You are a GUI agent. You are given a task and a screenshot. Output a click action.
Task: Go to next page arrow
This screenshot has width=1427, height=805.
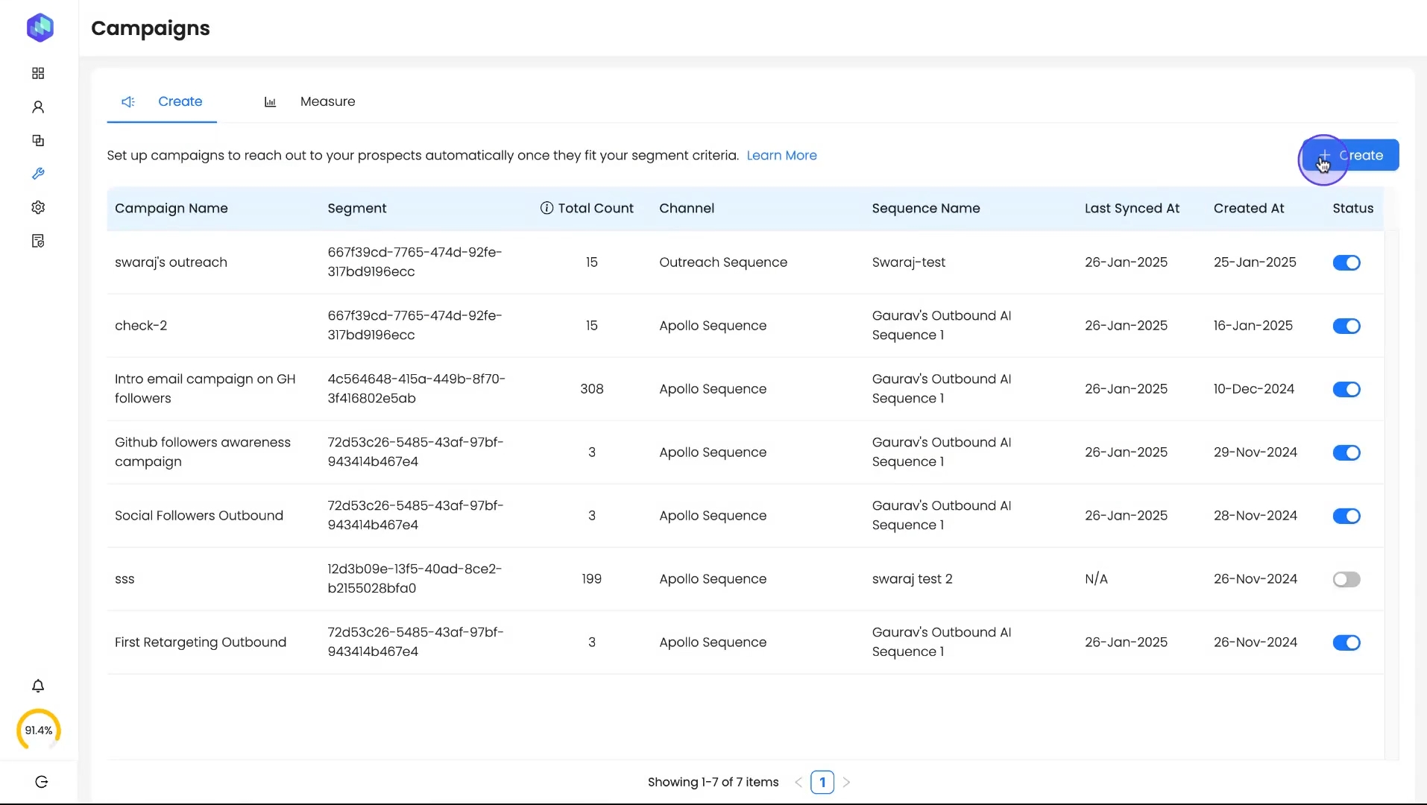(x=846, y=782)
